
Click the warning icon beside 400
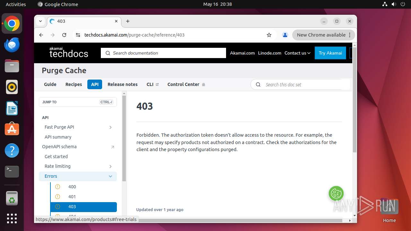click(58, 187)
